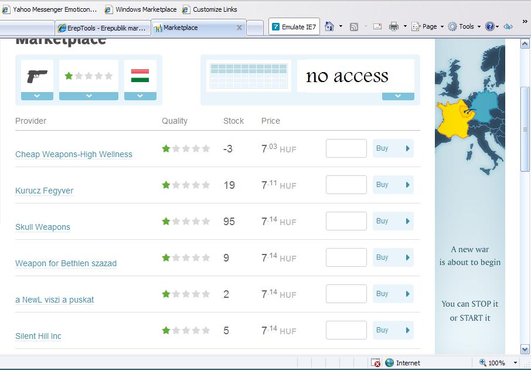Open the Page menu
This screenshot has height=370, width=531.
point(427,26)
